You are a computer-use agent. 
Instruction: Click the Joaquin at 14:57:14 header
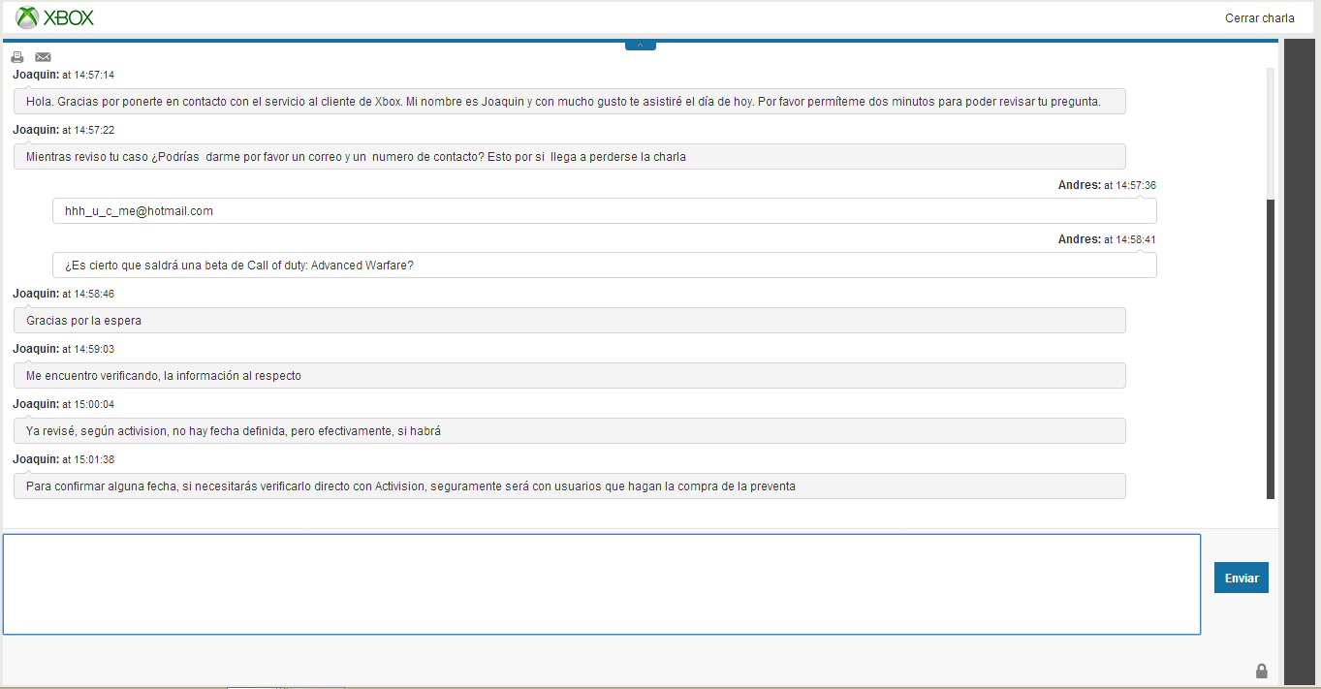(x=64, y=75)
